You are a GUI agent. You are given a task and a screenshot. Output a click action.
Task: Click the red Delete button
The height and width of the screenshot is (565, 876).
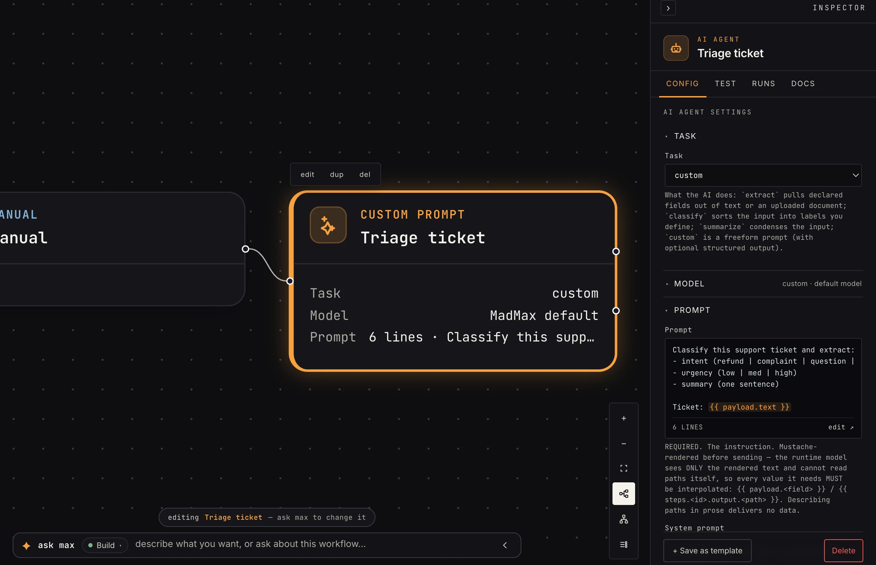click(844, 551)
